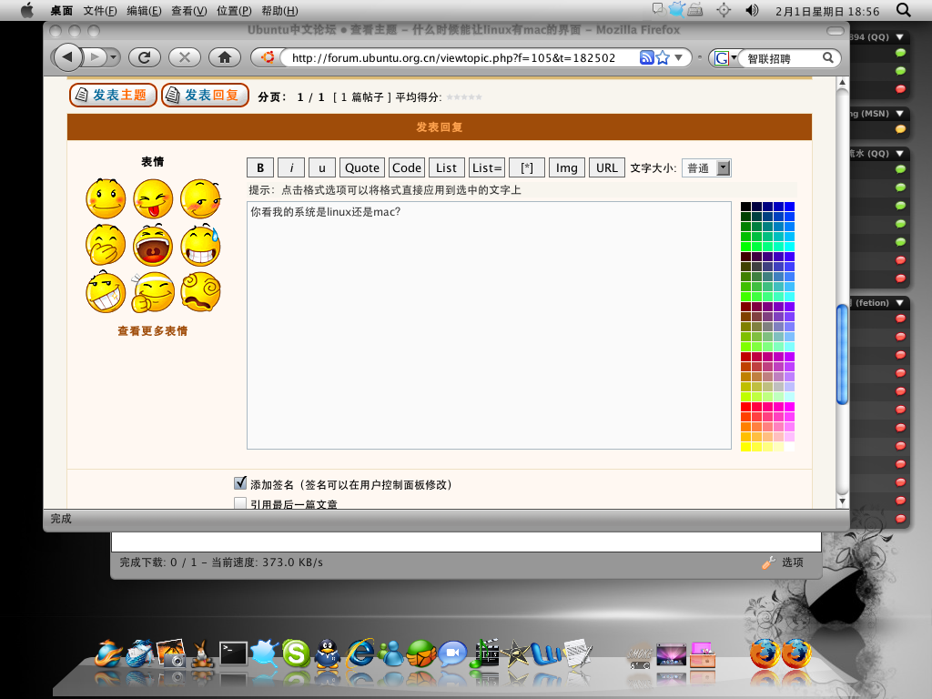The width and height of the screenshot is (932, 699).
Task: Open 选项 in the download window
Action: pyautogui.click(x=783, y=562)
